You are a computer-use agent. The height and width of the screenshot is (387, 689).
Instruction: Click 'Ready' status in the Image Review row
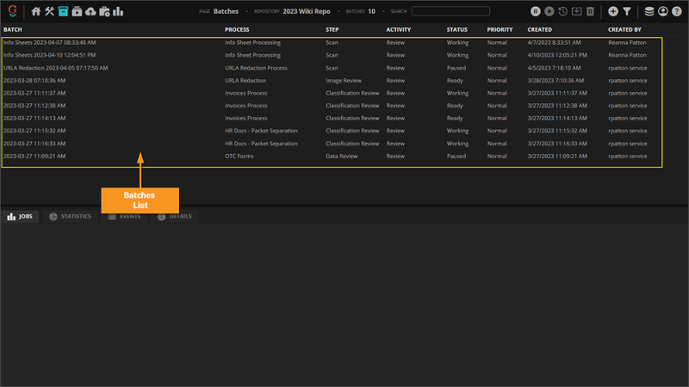click(455, 81)
